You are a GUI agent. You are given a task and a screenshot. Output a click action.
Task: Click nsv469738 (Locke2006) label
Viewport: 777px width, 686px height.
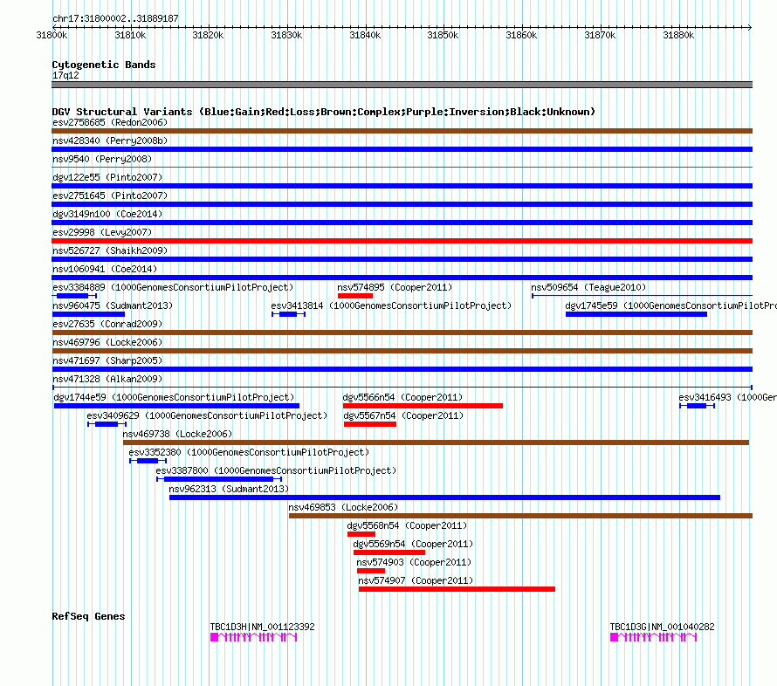pos(177,434)
